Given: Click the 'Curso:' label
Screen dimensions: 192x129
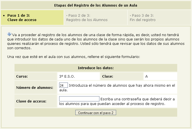Looking at the screenshot, I should (22, 77).
